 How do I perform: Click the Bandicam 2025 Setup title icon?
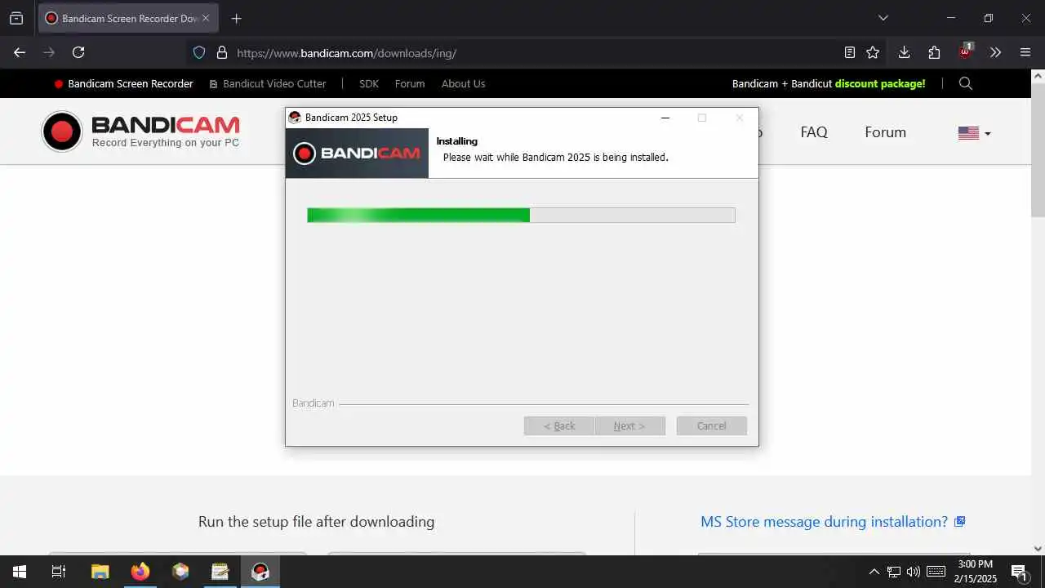click(295, 118)
